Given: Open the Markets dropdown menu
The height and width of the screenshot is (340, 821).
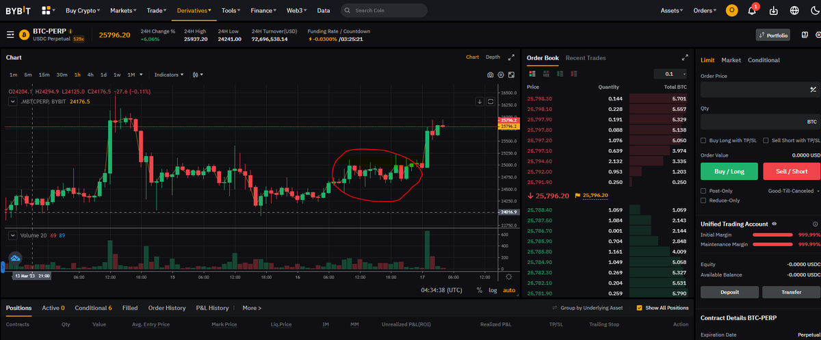Looking at the screenshot, I should [x=123, y=11].
